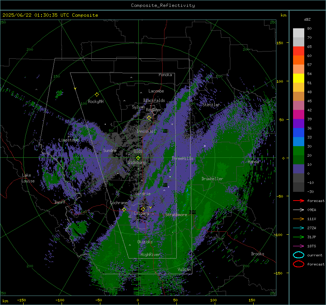The width and height of the screenshot is (326, 305).
Task: Click the white 09EA arrow in the legend
Action: click(298, 210)
